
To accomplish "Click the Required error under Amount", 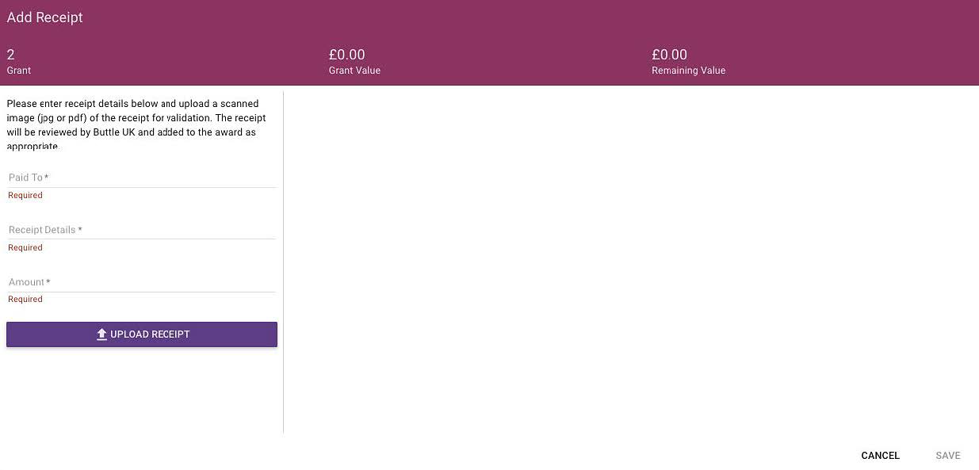I will click(25, 300).
